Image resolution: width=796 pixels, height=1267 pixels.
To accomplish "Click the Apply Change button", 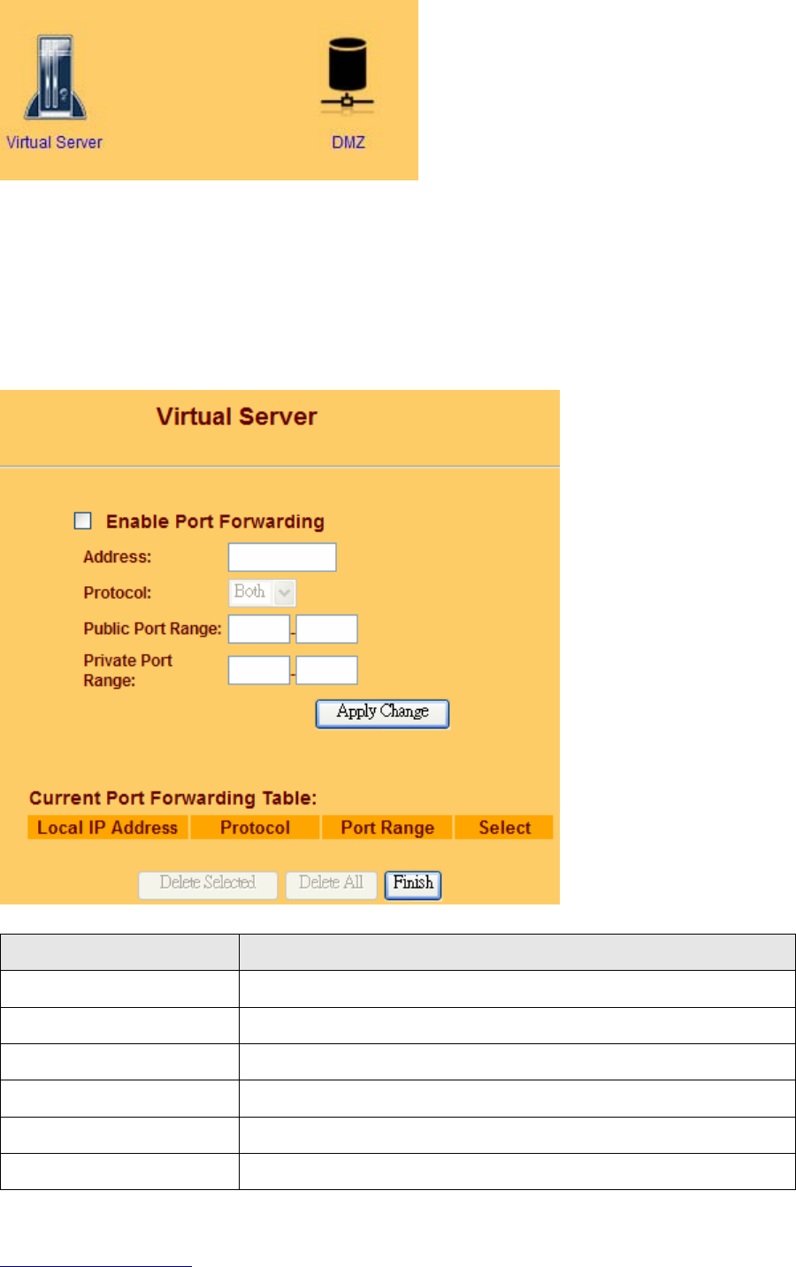I will tap(382, 714).
